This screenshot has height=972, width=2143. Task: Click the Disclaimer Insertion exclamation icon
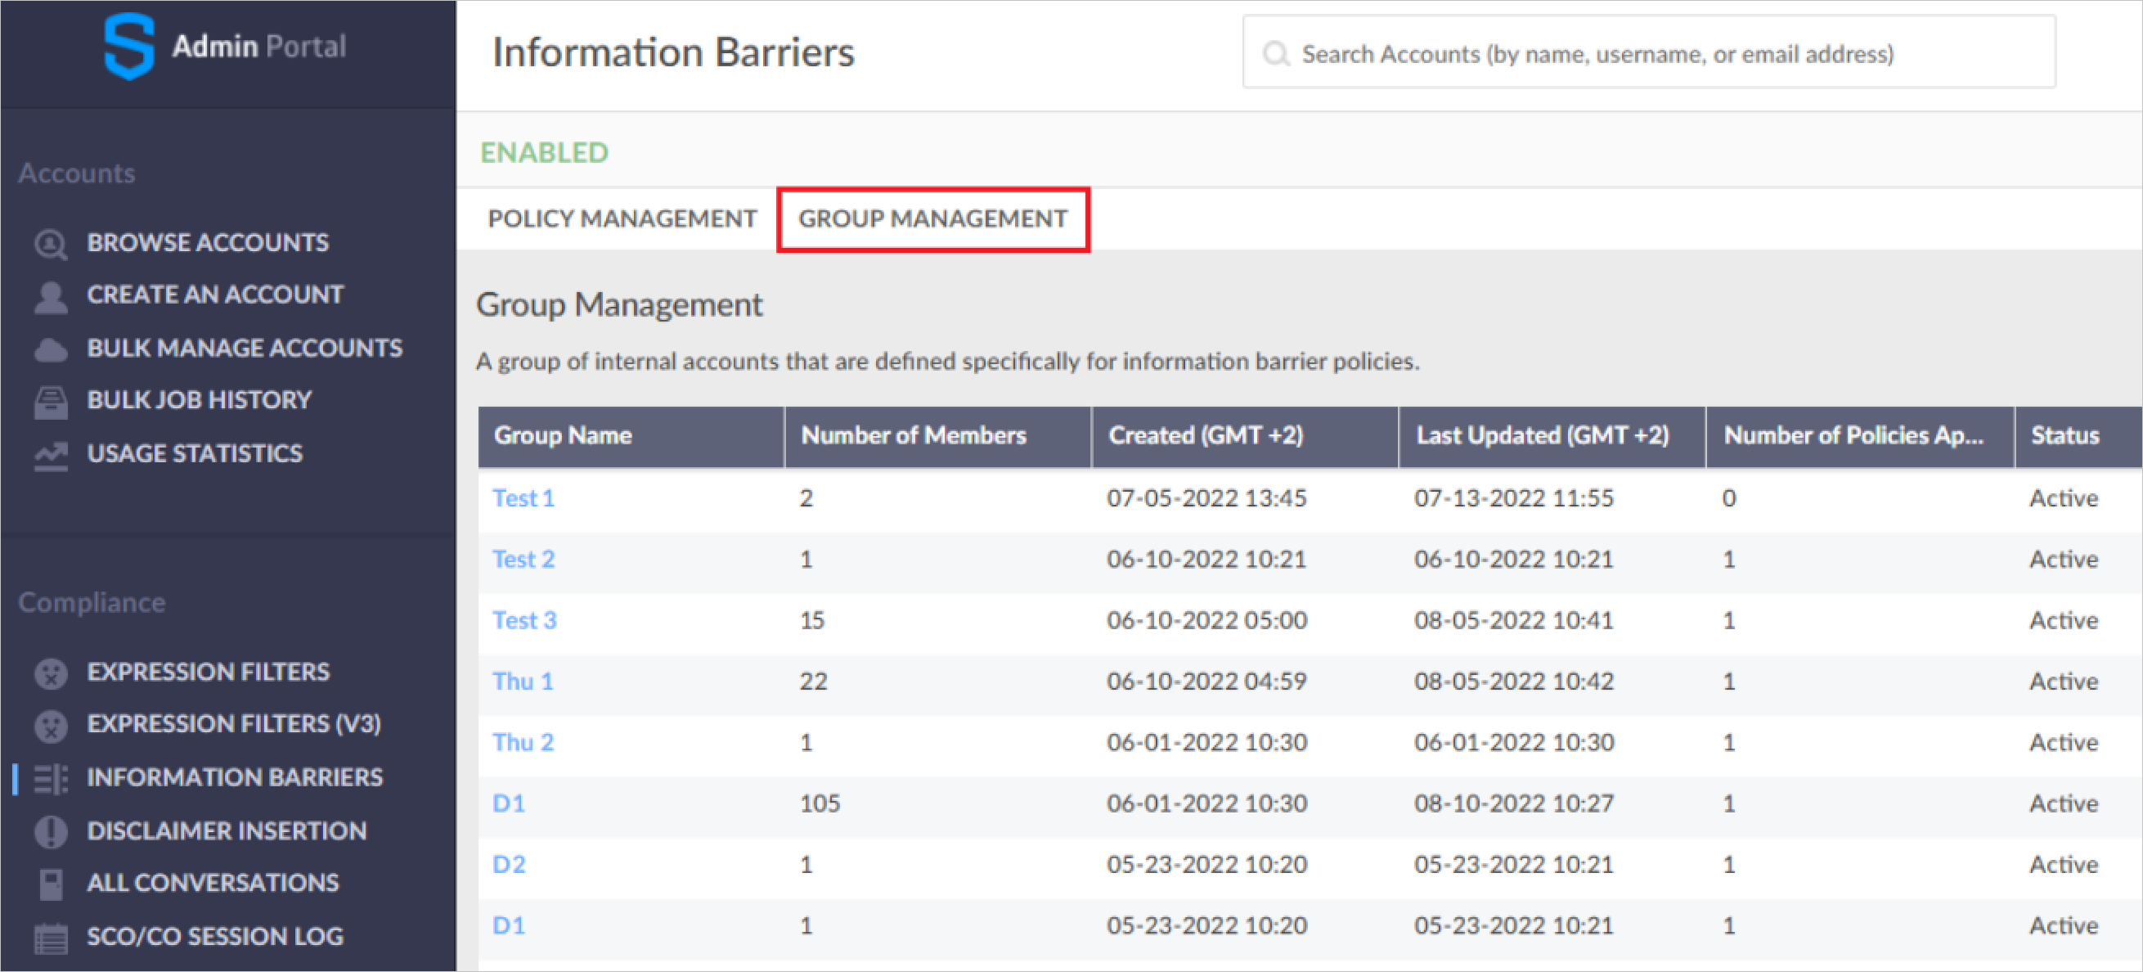coord(51,831)
